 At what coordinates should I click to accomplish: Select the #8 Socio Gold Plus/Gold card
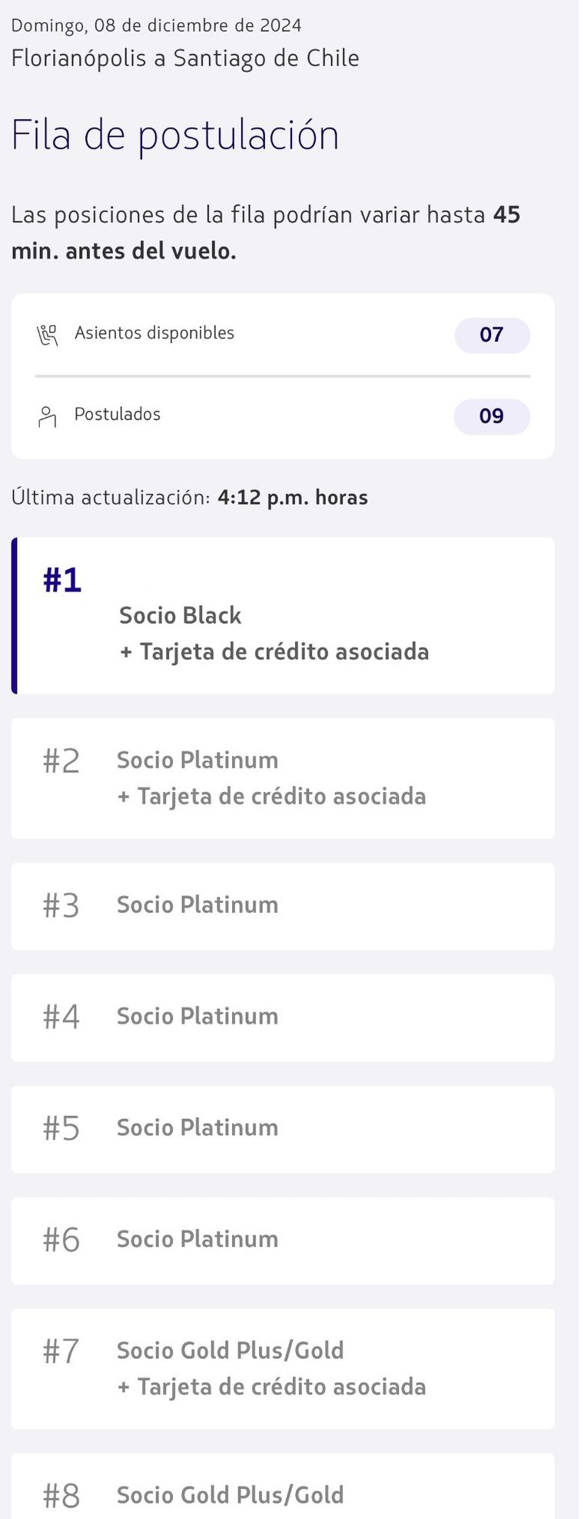tap(283, 1487)
